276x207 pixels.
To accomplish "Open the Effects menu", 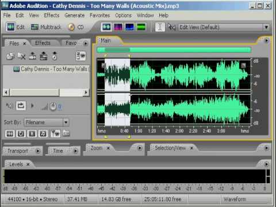I will pos(51,16).
